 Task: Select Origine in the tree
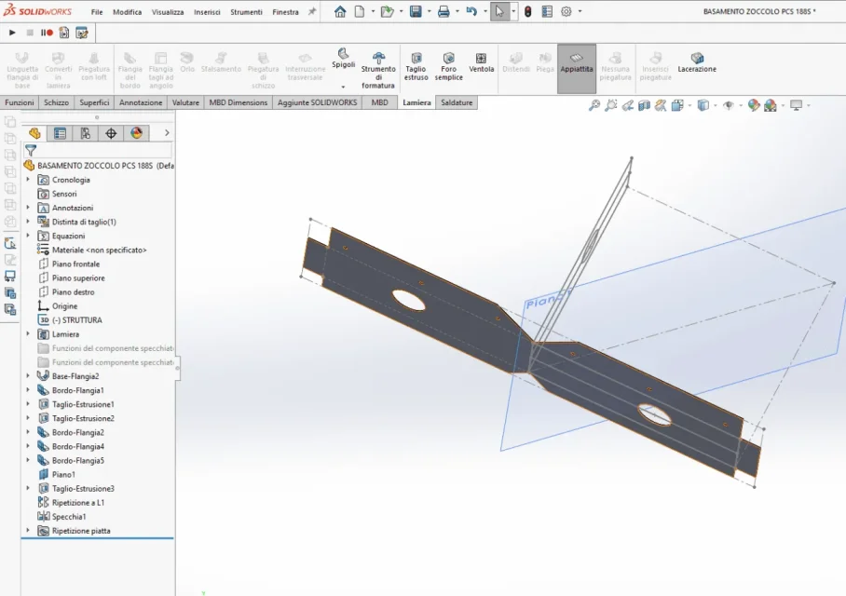64,305
